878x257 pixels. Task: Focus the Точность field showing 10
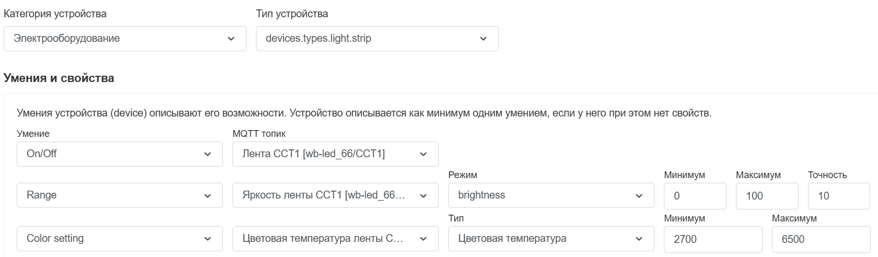pos(838,196)
